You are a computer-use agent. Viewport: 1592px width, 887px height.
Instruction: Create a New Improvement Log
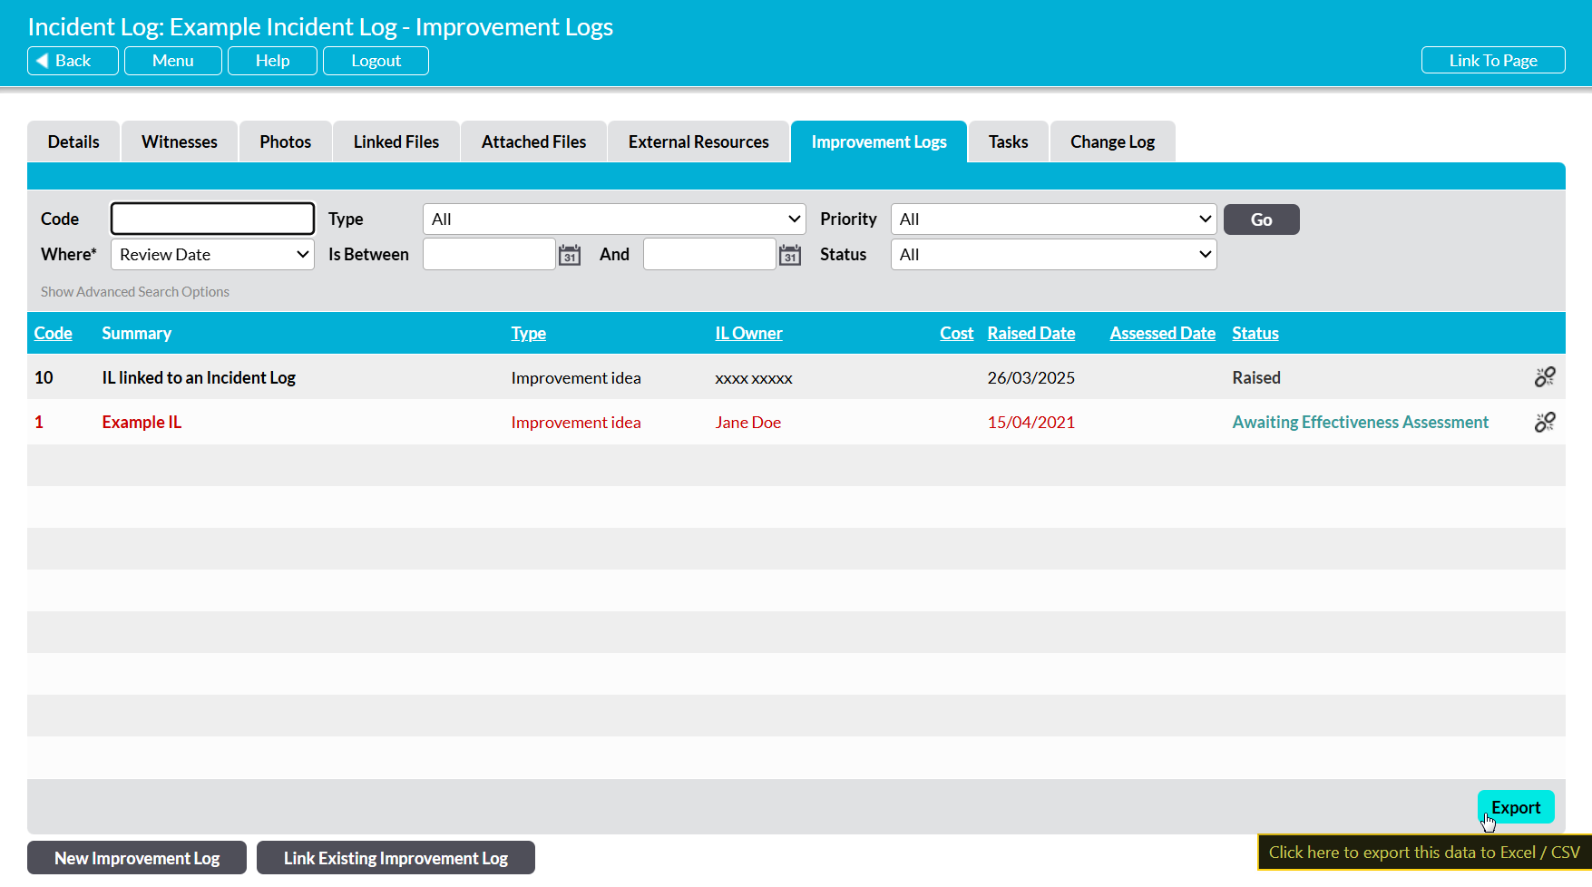137,858
